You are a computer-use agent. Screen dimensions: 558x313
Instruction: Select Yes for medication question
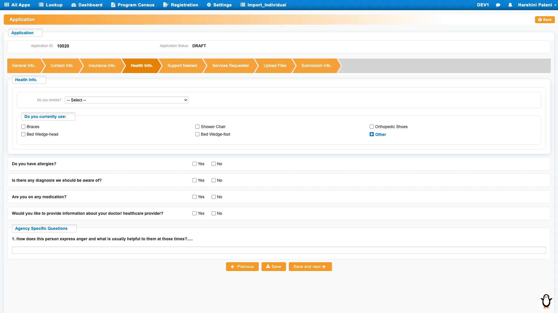[x=194, y=197]
